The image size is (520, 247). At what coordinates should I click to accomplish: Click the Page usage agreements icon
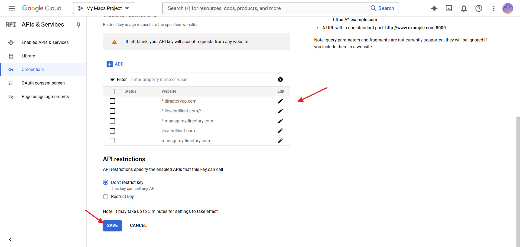(11, 97)
